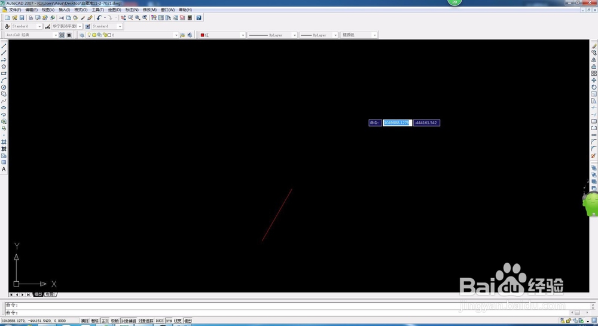The width and height of the screenshot is (598, 326).
Task: Toggle 正交 ortho mode in status bar
Action: click(x=105, y=321)
